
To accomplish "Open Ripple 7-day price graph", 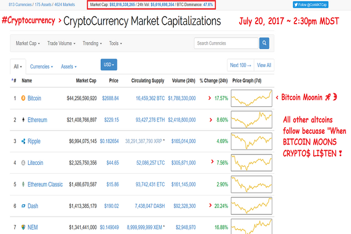I will point(252,141).
